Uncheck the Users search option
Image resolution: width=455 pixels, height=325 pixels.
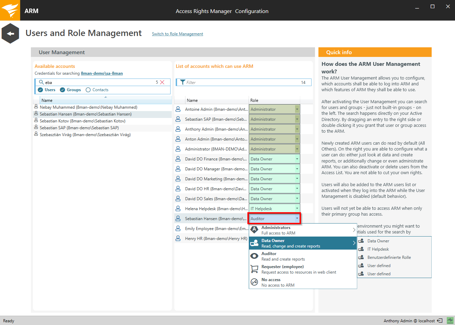(40, 90)
